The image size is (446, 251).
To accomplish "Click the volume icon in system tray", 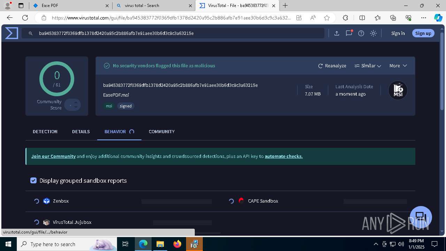I will (x=401, y=244).
